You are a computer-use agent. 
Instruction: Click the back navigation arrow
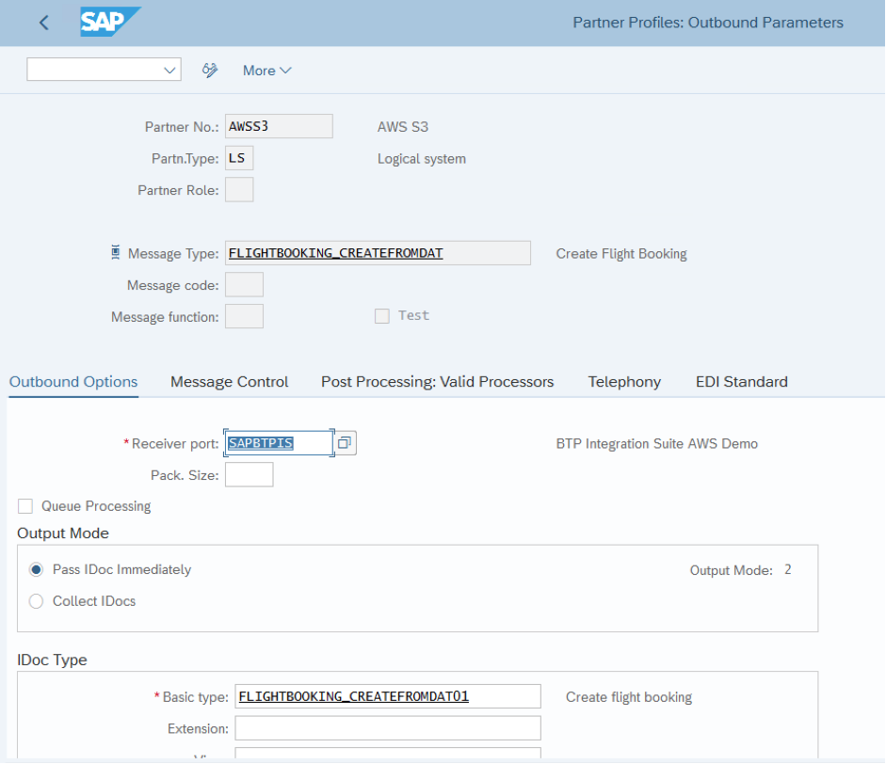point(43,22)
